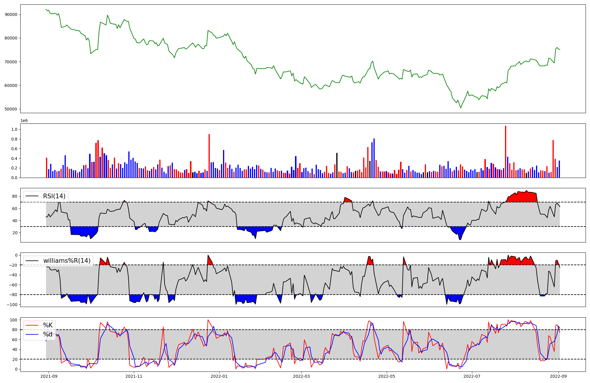Click the %K legend entry

coord(47,325)
